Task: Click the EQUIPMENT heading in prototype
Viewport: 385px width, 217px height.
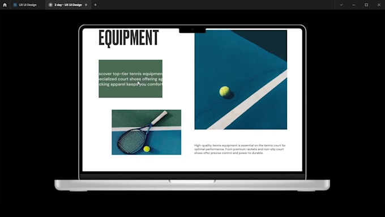Action: pyautogui.click(x=129, y=38)
